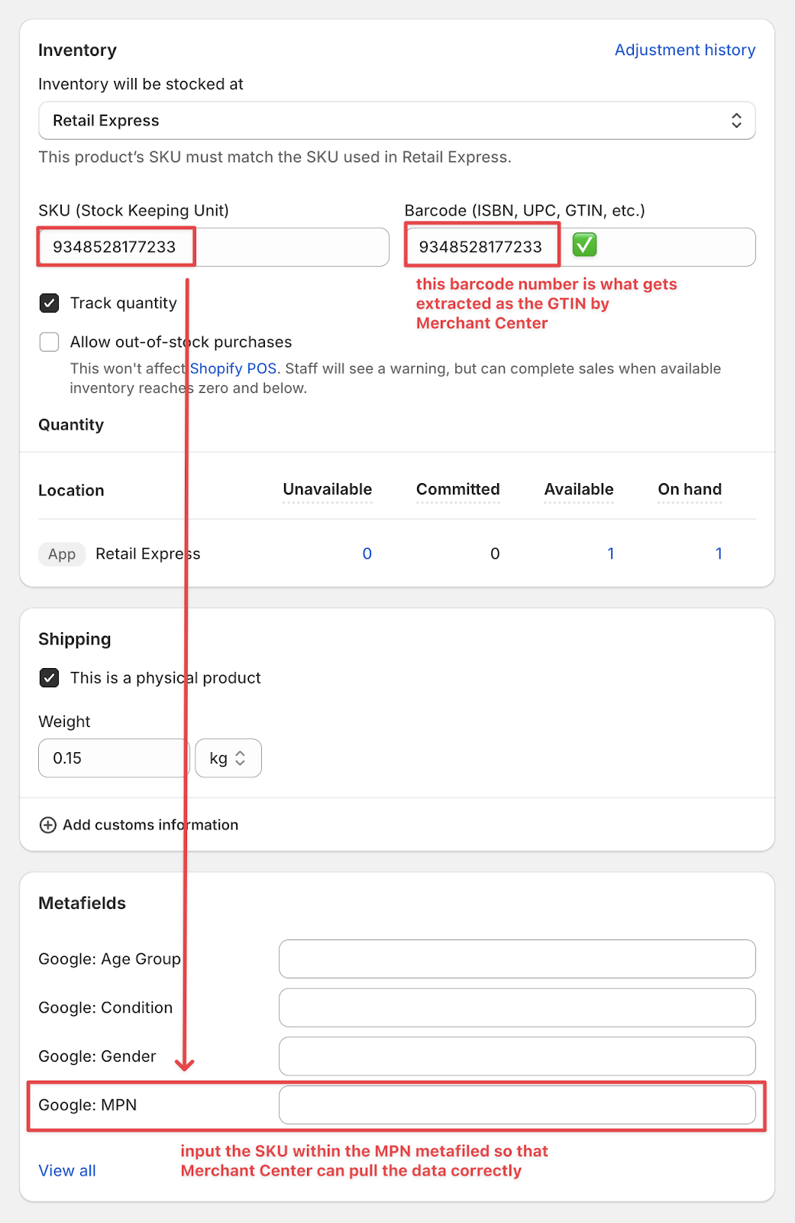Click the SKU input field
The height and width of the screenshot is (1223, 795).
(290, 247)
